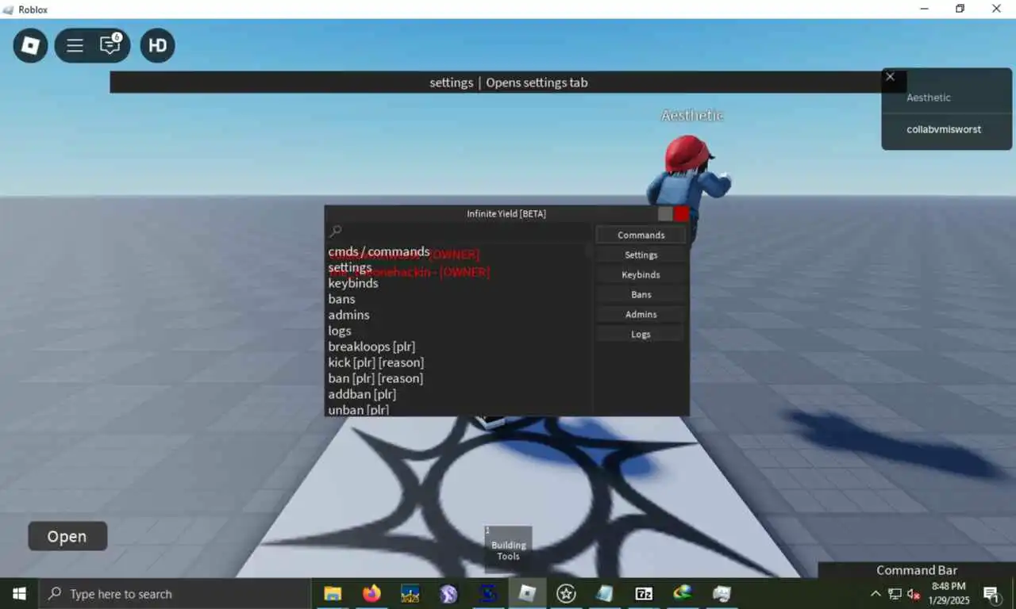Viewport: 1016px width, 609px height.
Task: Switch to the Keybinds tab
Action: coord(641,274)
